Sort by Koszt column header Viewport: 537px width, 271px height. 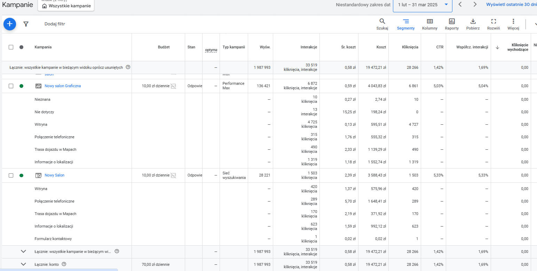point(381,47)
